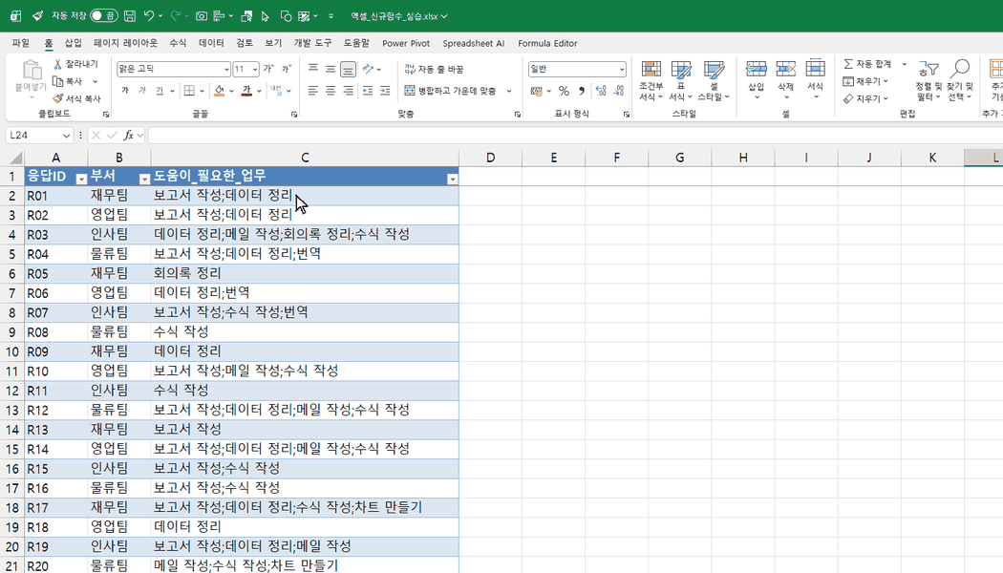1003x573 pixels.
Task: Click the 삽입 insert cells icon
Action: (x=757, y=69)
